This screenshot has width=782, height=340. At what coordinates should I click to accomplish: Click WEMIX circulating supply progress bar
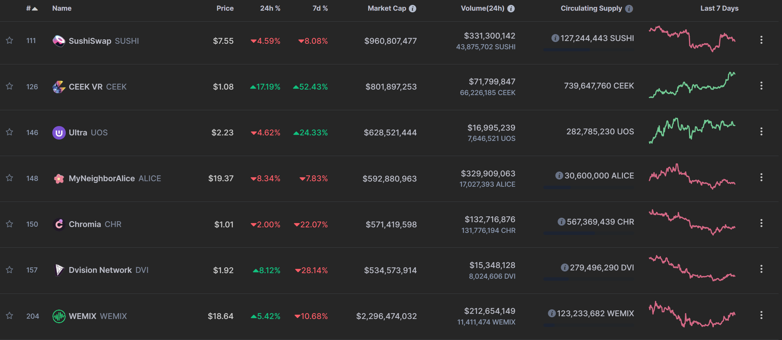(x=588, y=325)
